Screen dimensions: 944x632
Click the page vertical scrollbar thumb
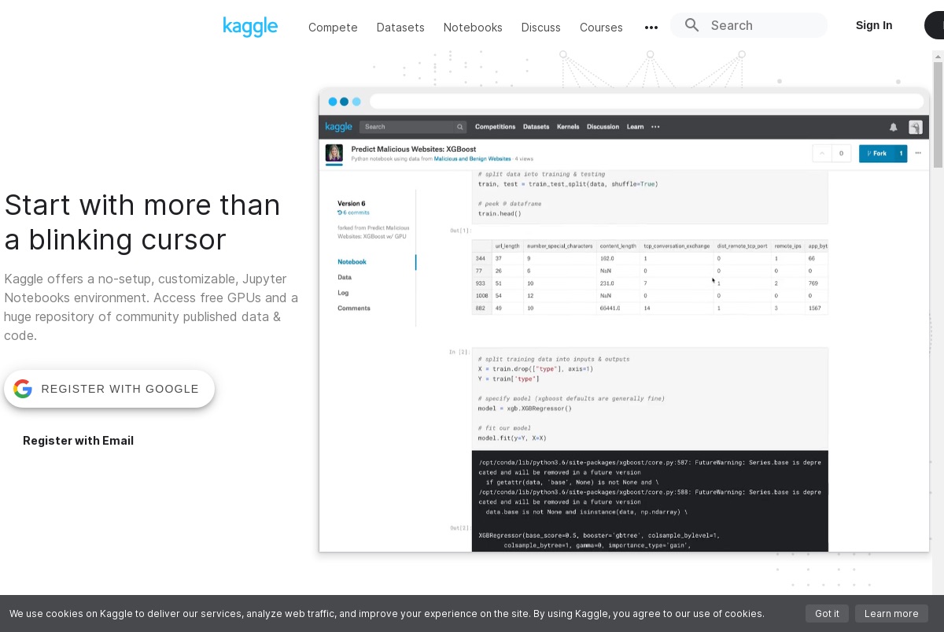938,115
